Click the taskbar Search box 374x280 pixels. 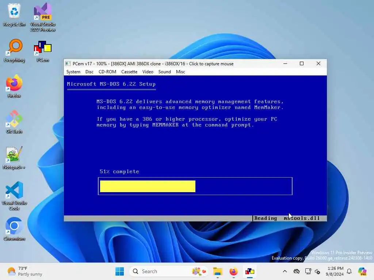pos(168,271)
